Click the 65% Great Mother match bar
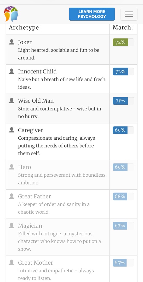This screenshot has width=143, height=282. (x=123, y=263)
